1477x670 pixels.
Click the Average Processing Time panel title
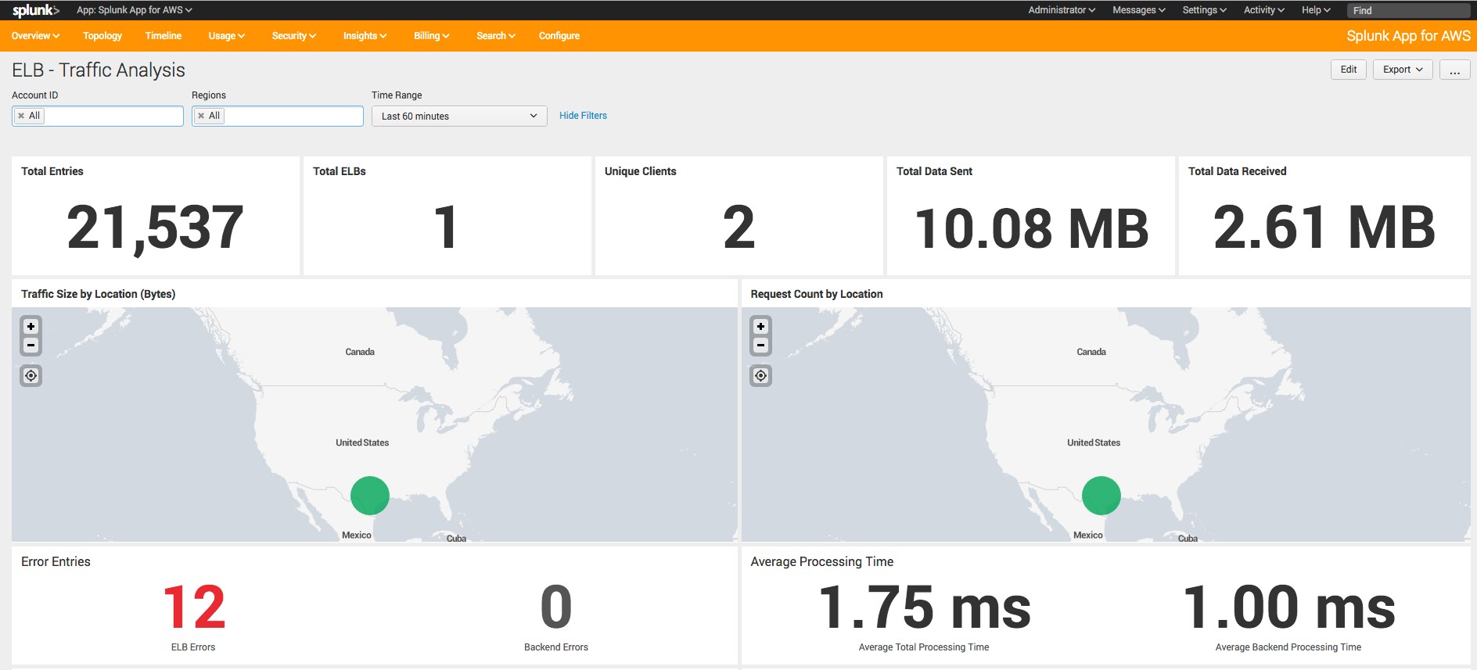pos(822,562)
